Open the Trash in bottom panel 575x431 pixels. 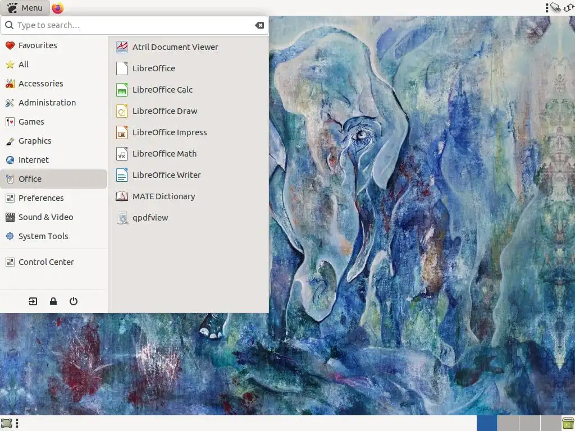point(568,423)
